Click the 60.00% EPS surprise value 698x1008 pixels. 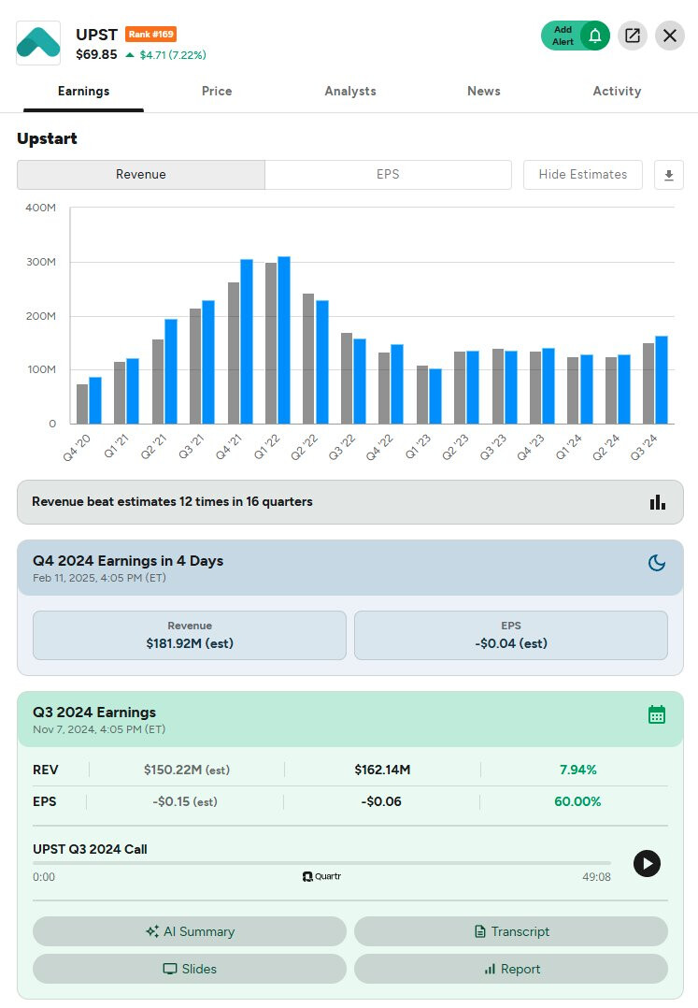[x=577, y=801]
